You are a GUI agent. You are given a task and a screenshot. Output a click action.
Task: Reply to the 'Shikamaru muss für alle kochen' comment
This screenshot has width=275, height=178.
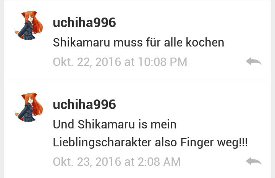(254, 62)
